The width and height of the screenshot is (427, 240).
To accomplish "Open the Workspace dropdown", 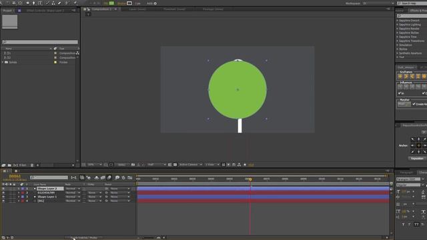I will pyautogui.click(x=378, y=3).
